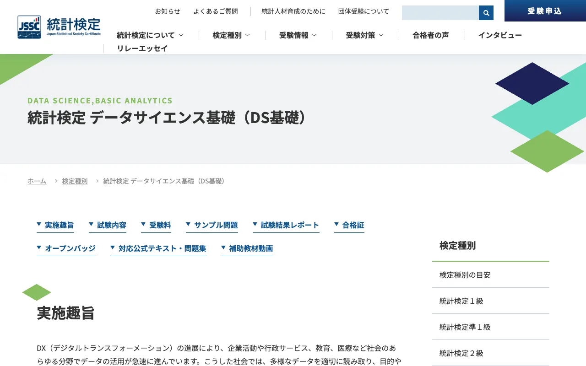Go to 検定種別 in the breadcrumb

click(x=75, y=181)
